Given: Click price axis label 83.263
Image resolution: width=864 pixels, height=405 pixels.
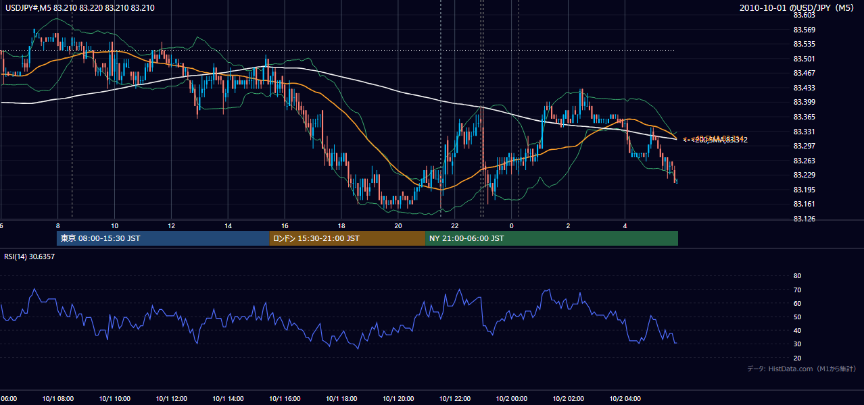Looking at the screenshot, I should click(804, 161).
